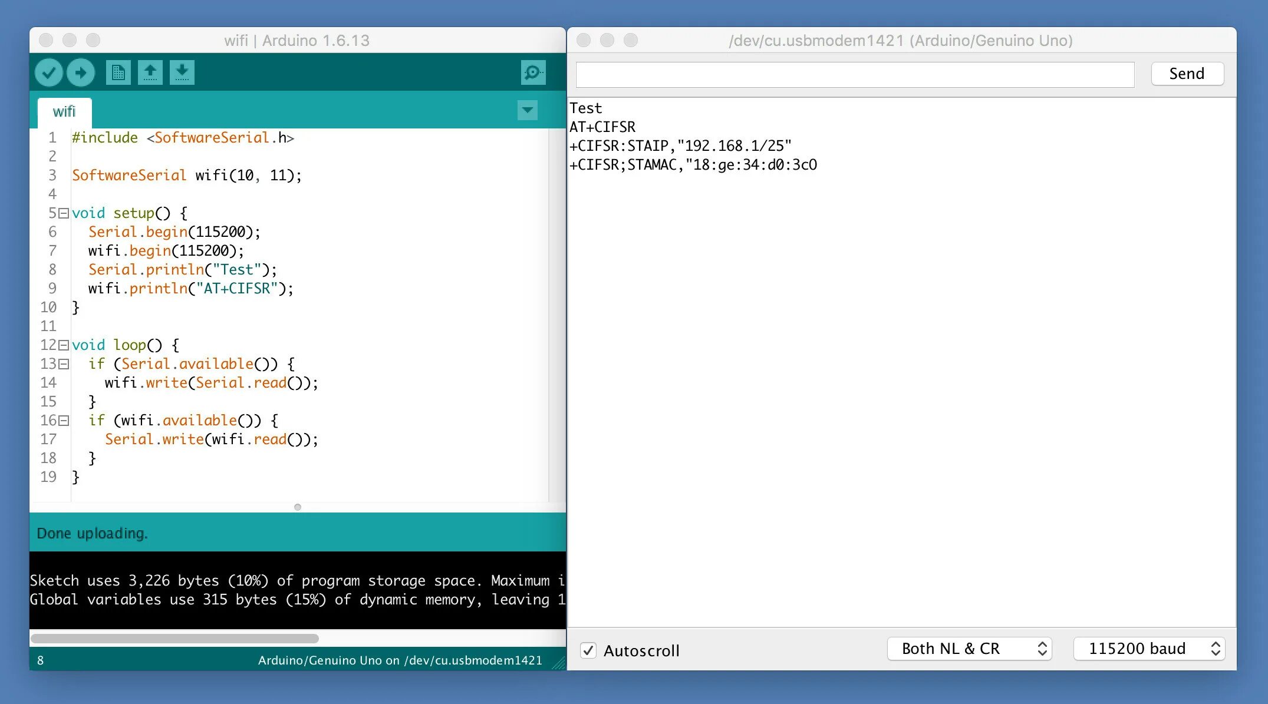Select the wifi sketch tab
Viewport: 1268px width, 704px height.
[x=64, y=112]
